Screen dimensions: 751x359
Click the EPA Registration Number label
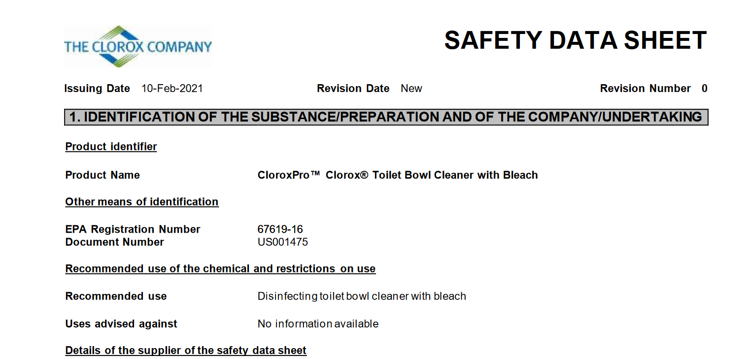(133, 229)
